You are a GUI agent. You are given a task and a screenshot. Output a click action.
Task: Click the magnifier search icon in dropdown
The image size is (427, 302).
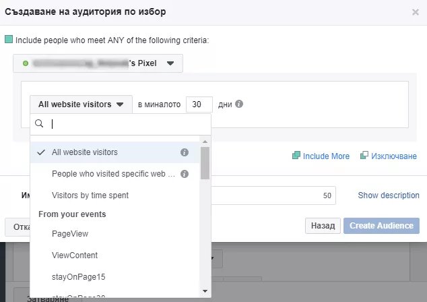point(39,123)
